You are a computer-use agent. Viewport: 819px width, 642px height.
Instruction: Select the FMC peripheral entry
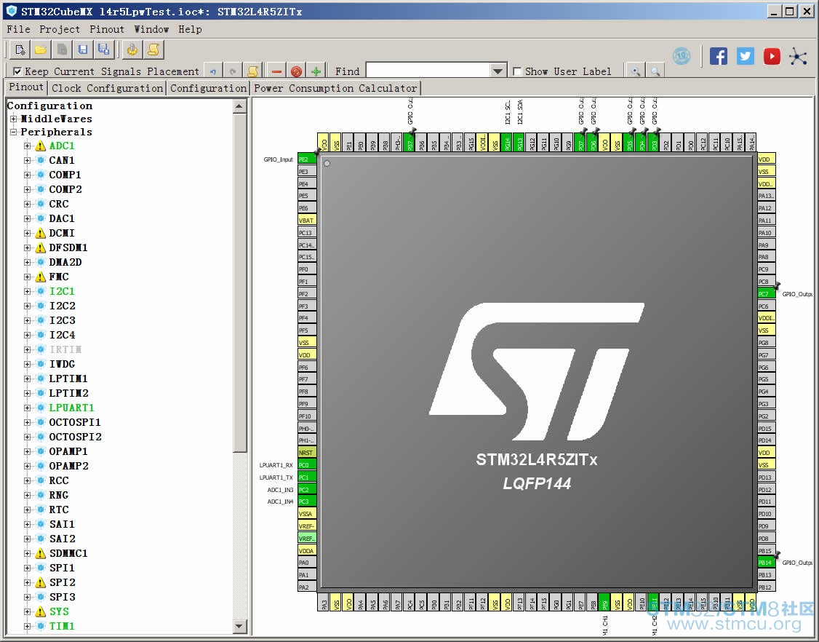click(x=58, y=277)
